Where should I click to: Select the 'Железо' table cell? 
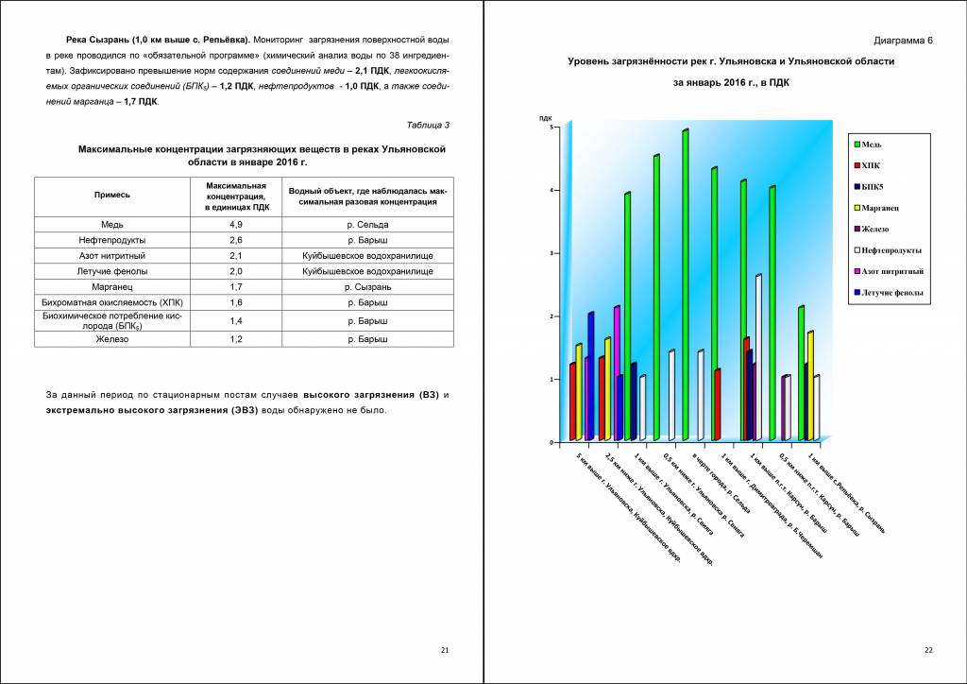112,339
